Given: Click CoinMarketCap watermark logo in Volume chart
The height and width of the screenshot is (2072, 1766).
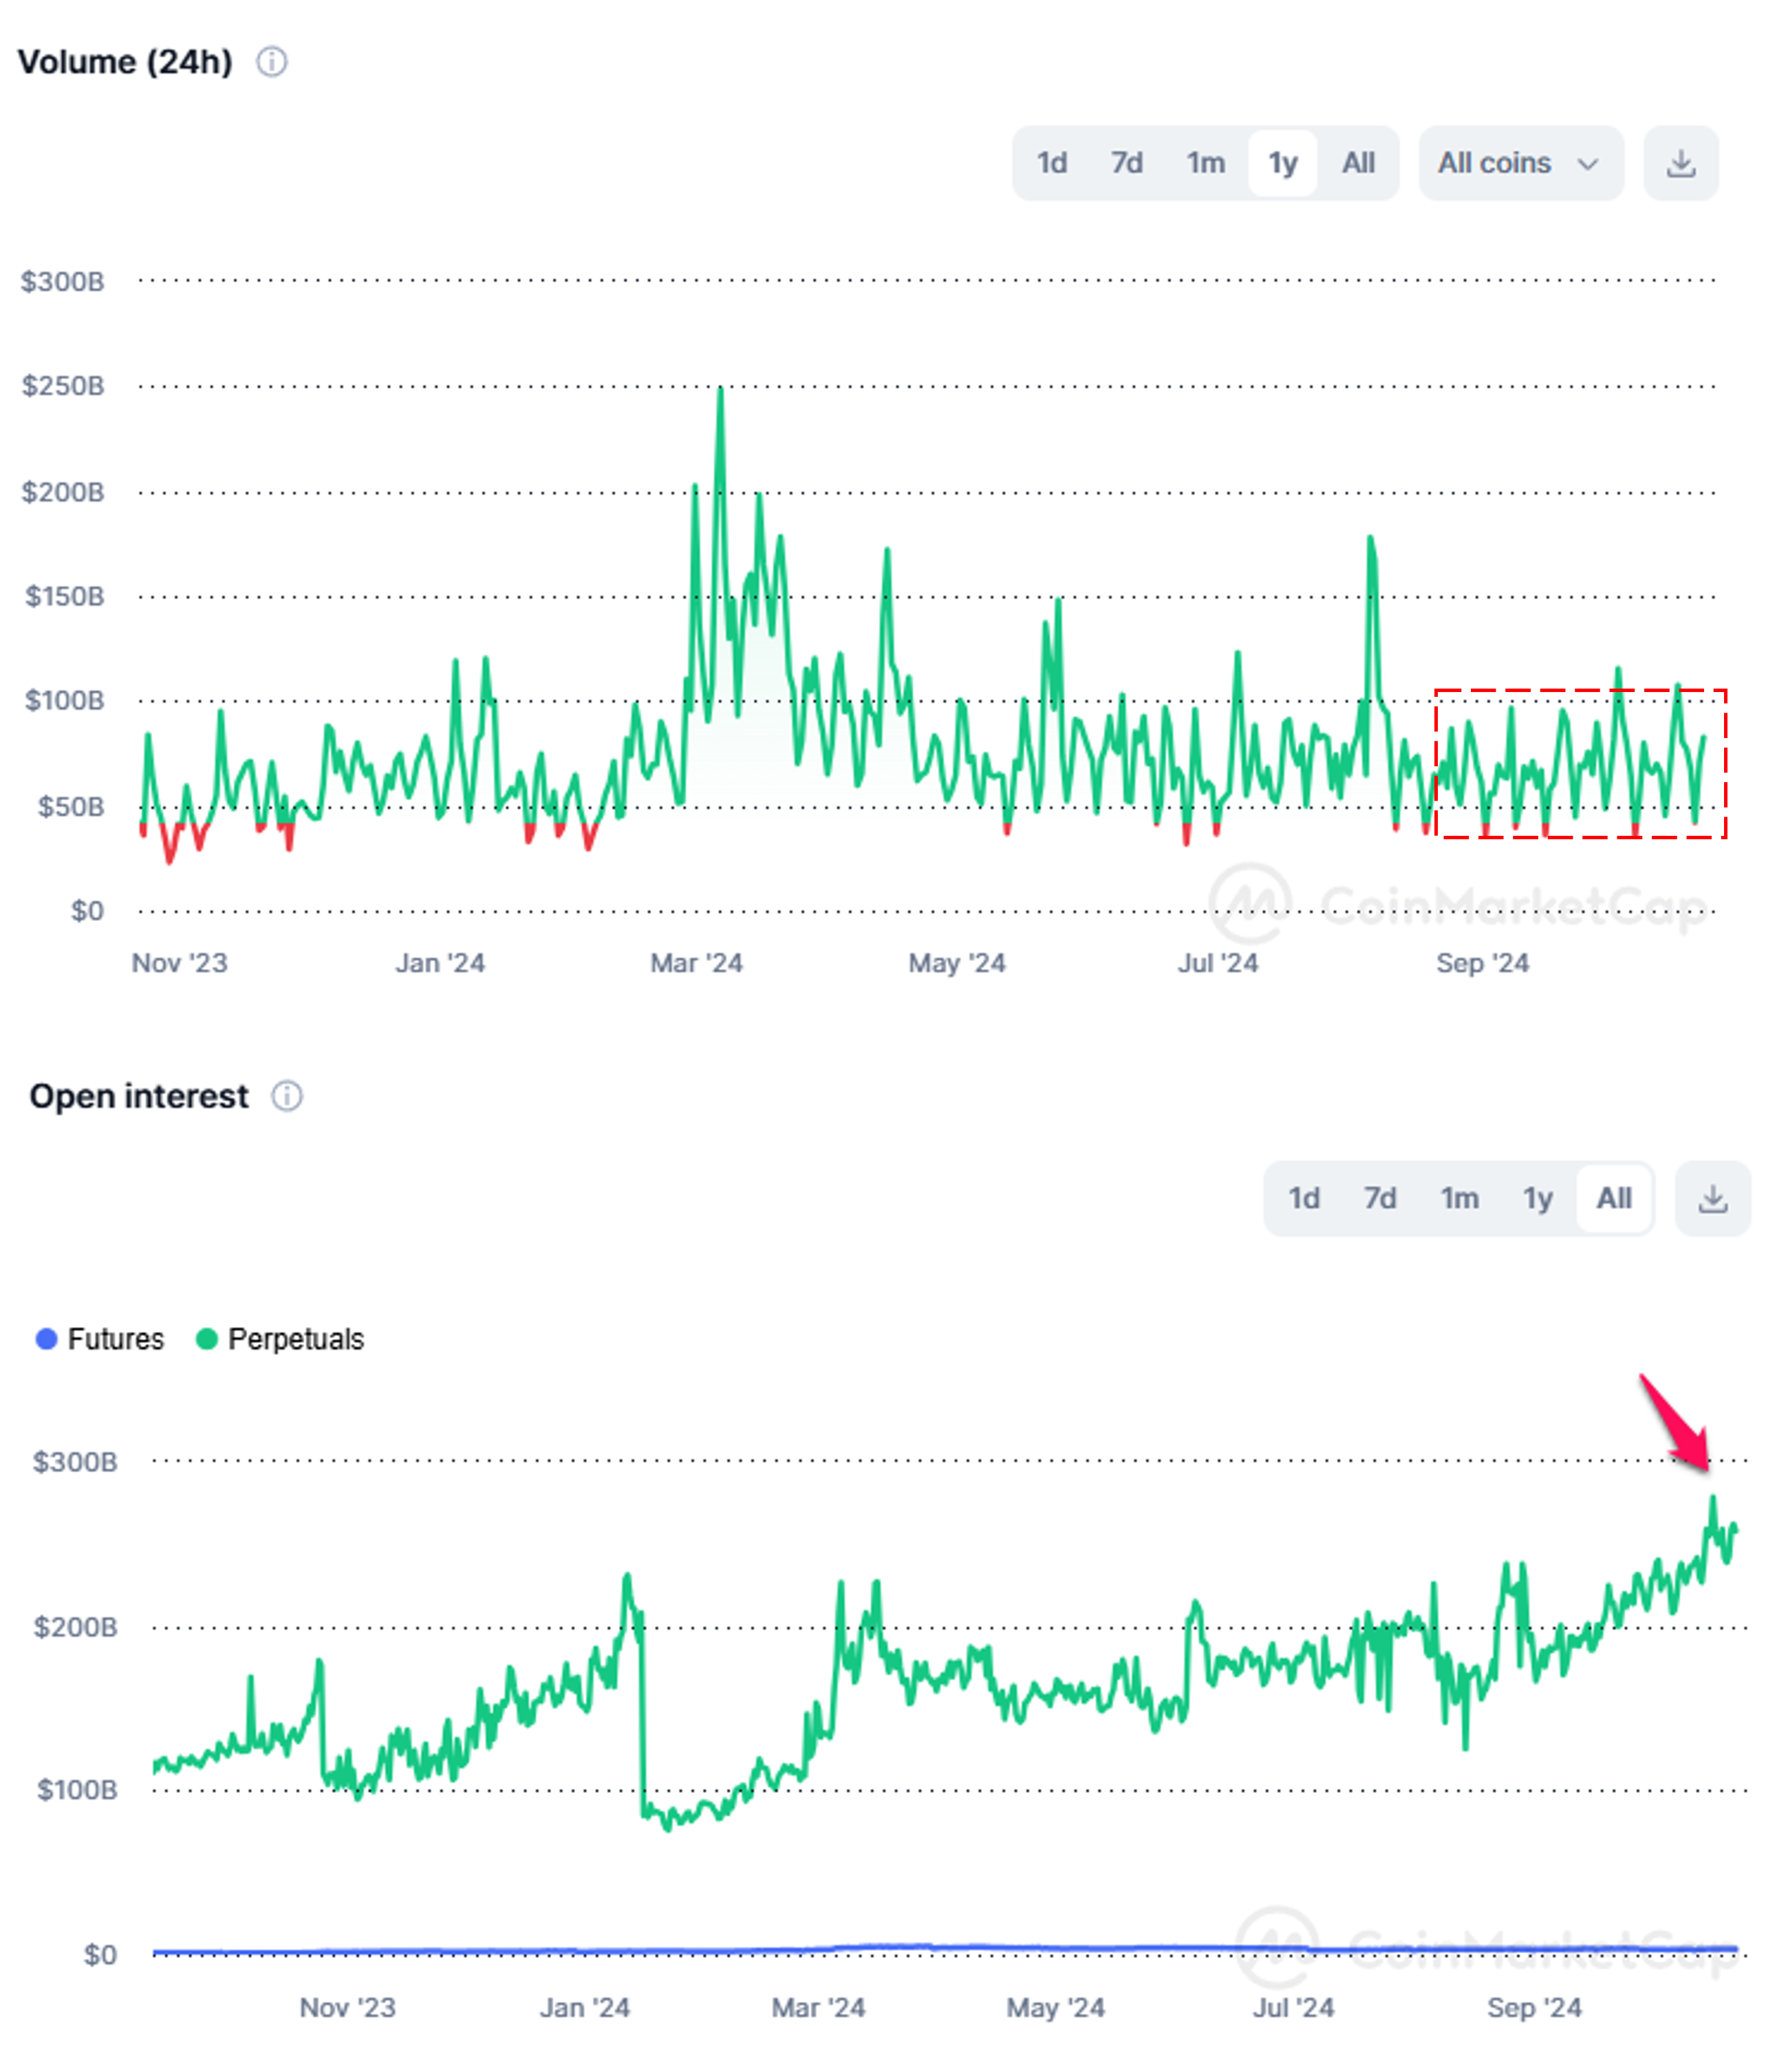Looking at the screenshot, I should tap(1250, 902).
